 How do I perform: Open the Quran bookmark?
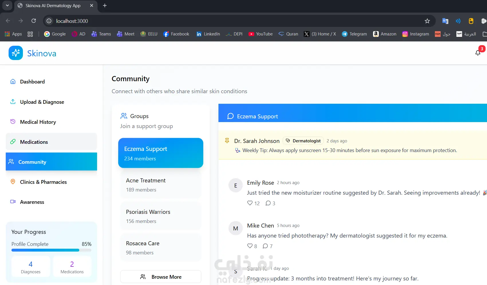point(289,34)
